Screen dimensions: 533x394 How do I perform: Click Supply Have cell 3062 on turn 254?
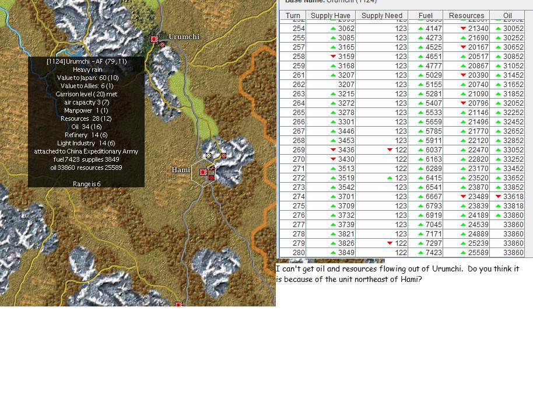coord(331,29)
